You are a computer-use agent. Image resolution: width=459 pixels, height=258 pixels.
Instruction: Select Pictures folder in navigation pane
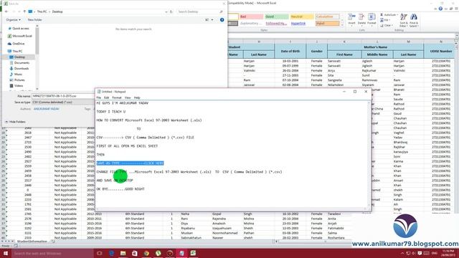coord(17,80)
